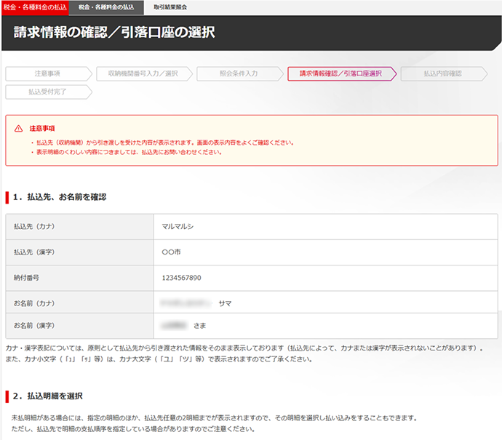Click the red warning triangle icon

pos(19,128)
